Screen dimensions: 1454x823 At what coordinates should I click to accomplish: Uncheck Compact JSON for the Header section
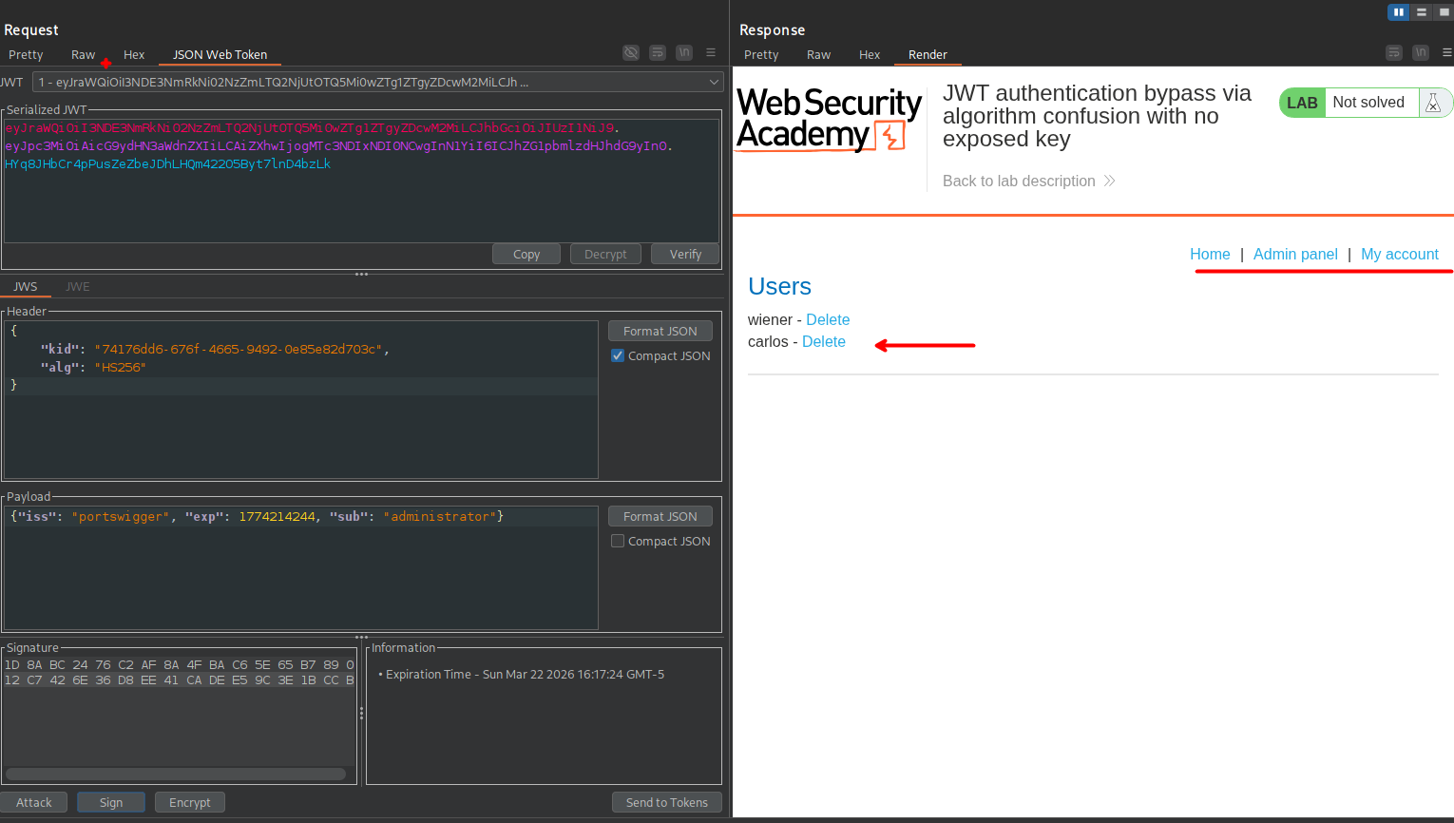[618, 355]
